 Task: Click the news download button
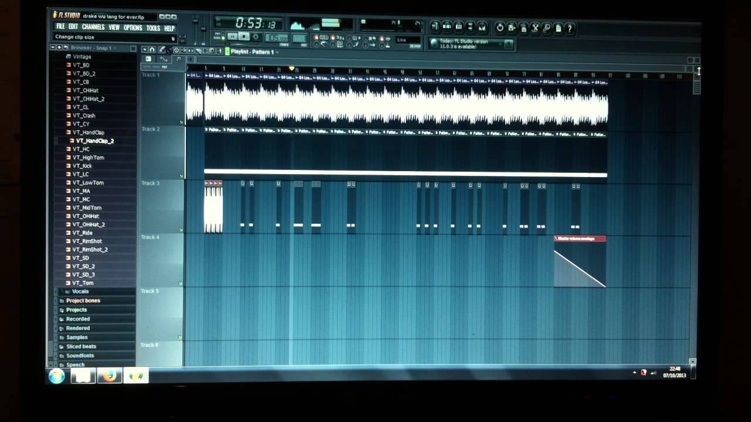[x=509, y=43]
